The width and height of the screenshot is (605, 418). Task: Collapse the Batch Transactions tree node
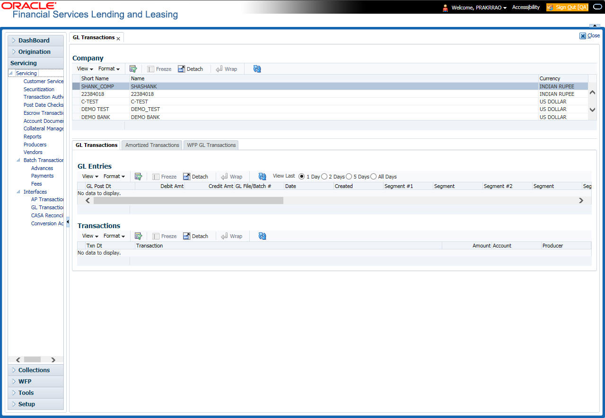point(19,160)
